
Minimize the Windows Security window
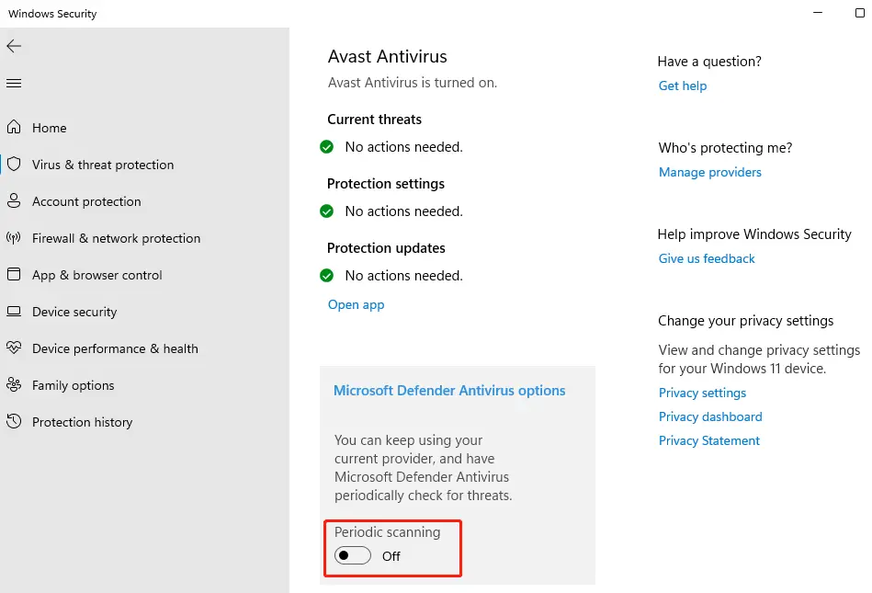tap(818, 12)
